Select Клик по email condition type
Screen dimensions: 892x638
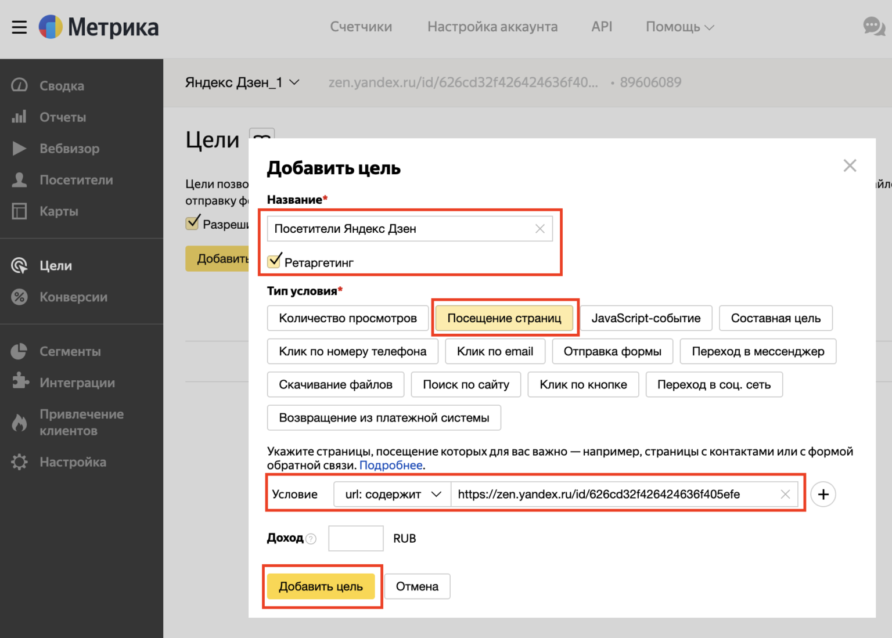pyautogui.click(x=495, y=351)
